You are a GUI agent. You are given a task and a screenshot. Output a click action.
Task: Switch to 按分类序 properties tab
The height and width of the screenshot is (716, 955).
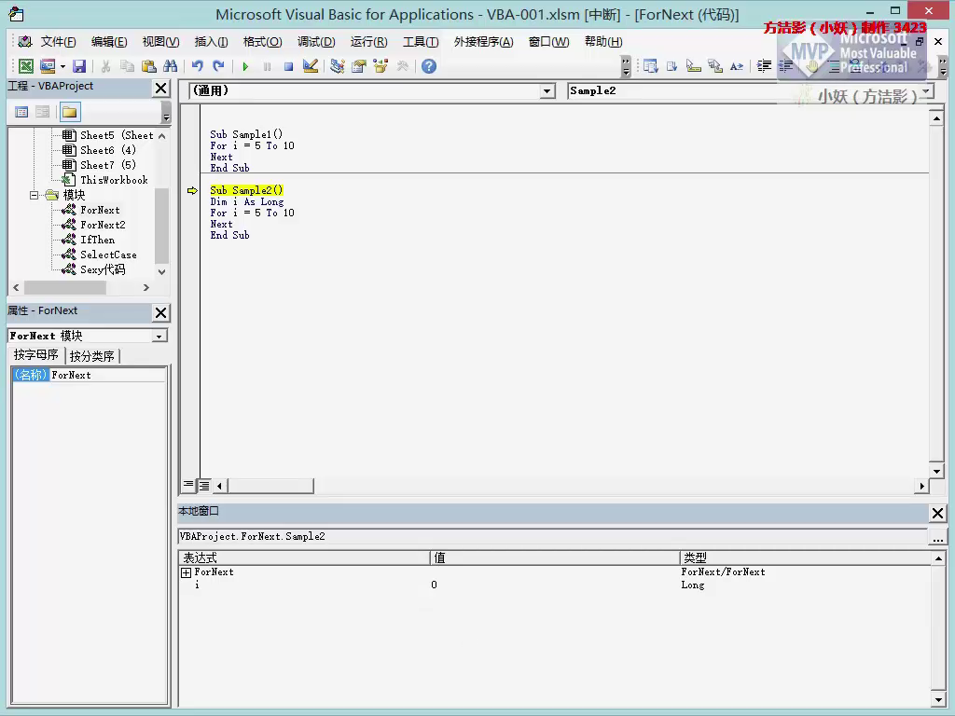(92, 356)
